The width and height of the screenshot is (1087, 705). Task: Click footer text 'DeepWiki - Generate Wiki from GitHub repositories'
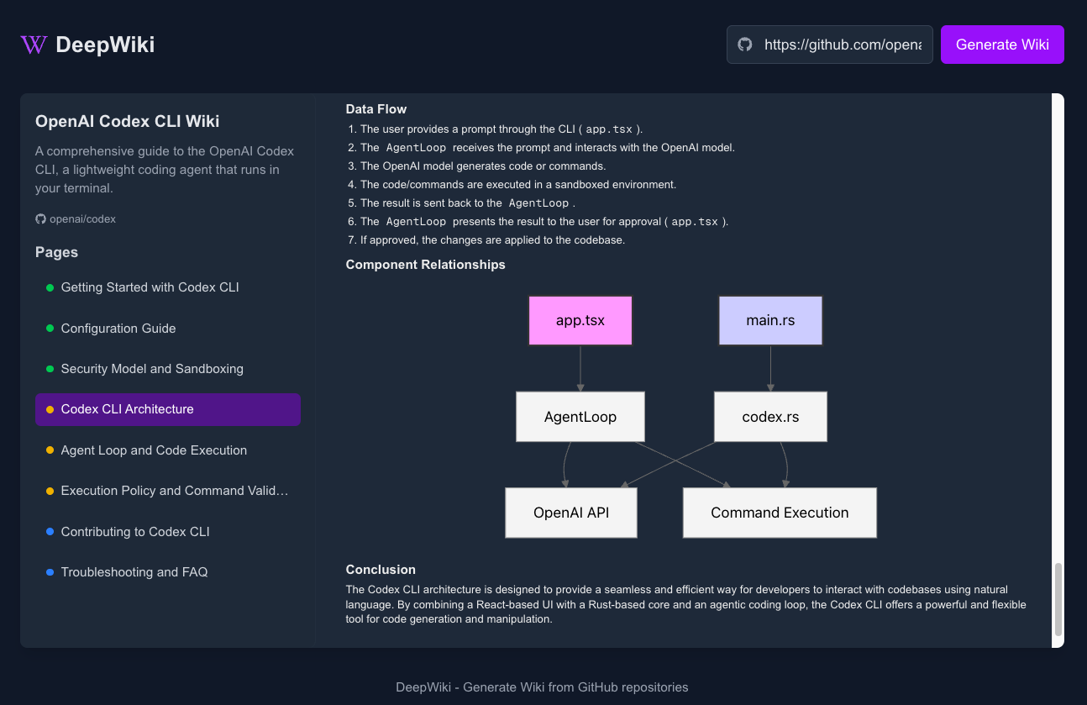(x=543, y=687)
